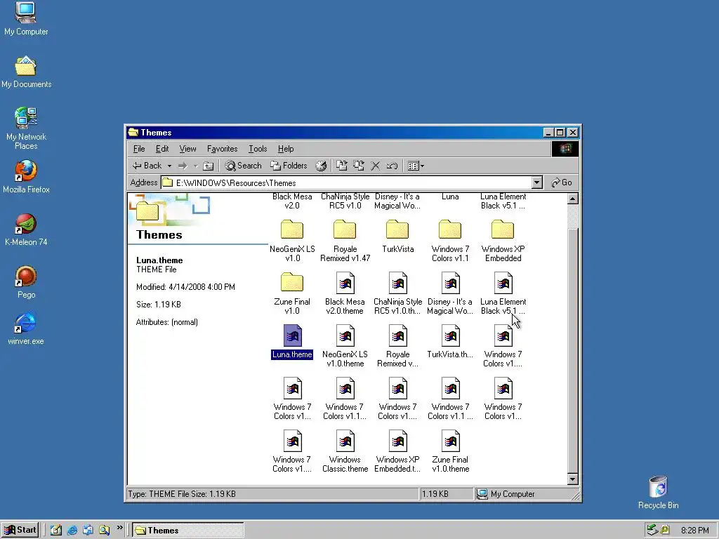Image resolution: width=719 pixels, height=539 pixels.
Task: Open the Favorites menu
Action: click(222, 149)
